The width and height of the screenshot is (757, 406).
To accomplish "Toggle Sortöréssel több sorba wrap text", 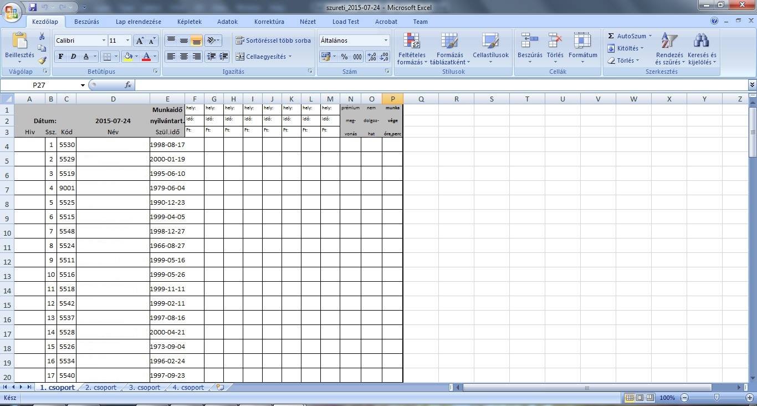I will coord(273,40).
